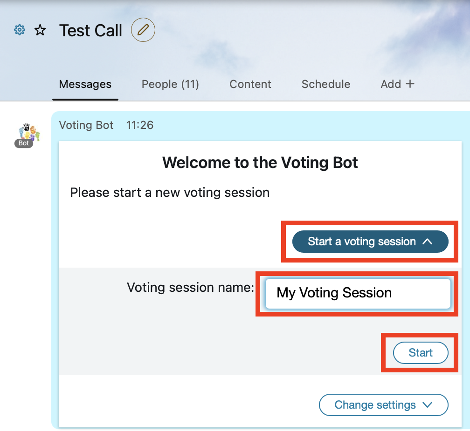Viewport: 470px width, 431px height.
Task: Click the Add tab label
Action: 391,84
